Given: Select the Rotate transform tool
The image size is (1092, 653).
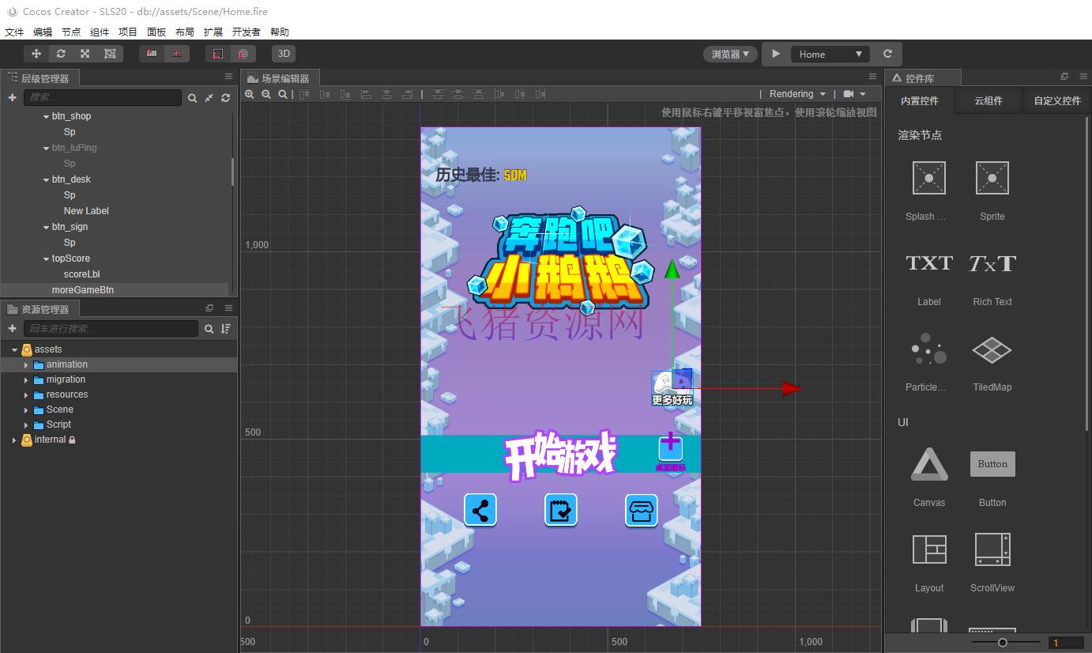Looking at the screenshot, I should 61,54.
